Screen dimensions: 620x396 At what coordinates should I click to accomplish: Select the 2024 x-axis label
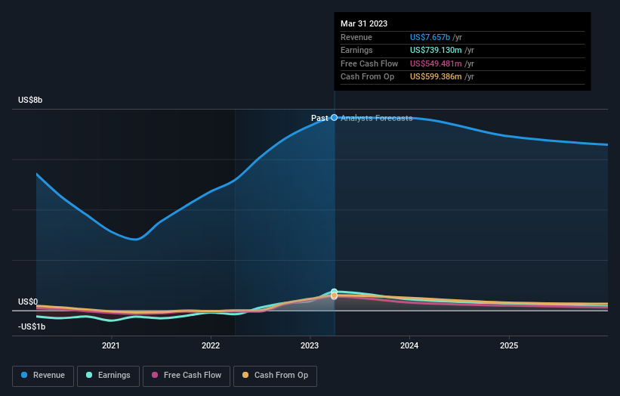tap(409, 345)
